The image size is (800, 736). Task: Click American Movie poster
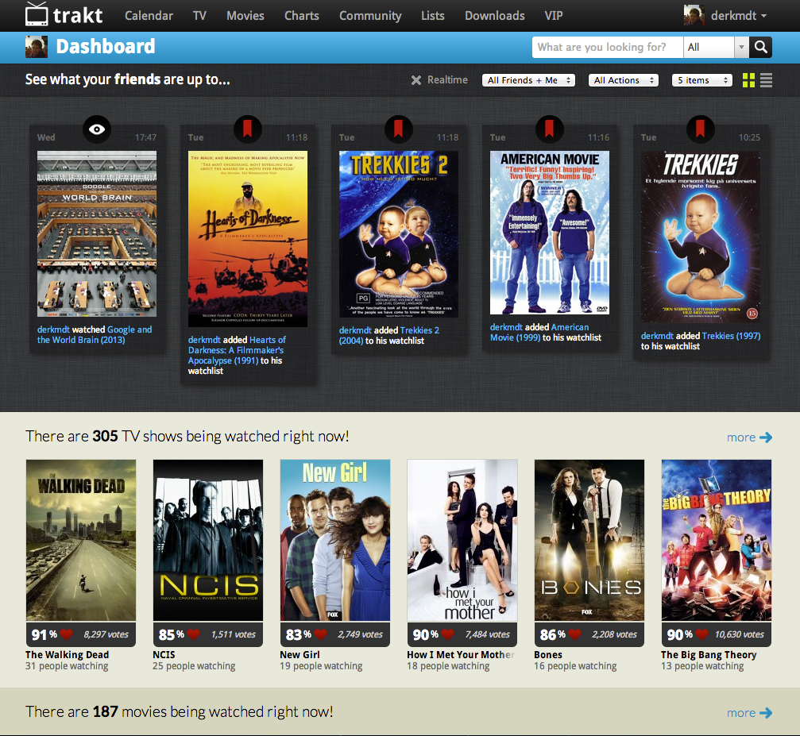550,233
